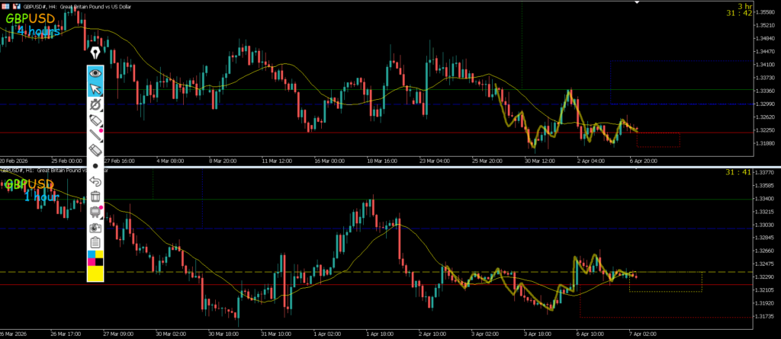Pick the pencil line drawing tool
Viewport: 781px width, 339px height.
click(x=95, y=136)
